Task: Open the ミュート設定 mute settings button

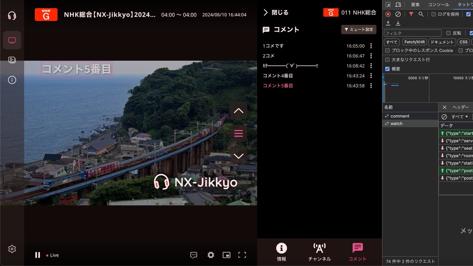Action: point(359,30)
